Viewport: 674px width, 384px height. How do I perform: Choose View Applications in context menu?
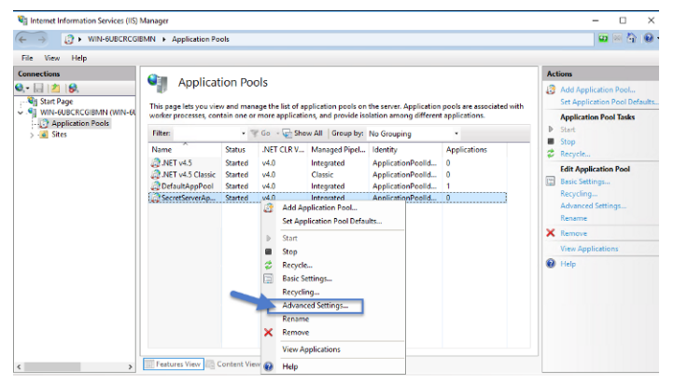311,350
